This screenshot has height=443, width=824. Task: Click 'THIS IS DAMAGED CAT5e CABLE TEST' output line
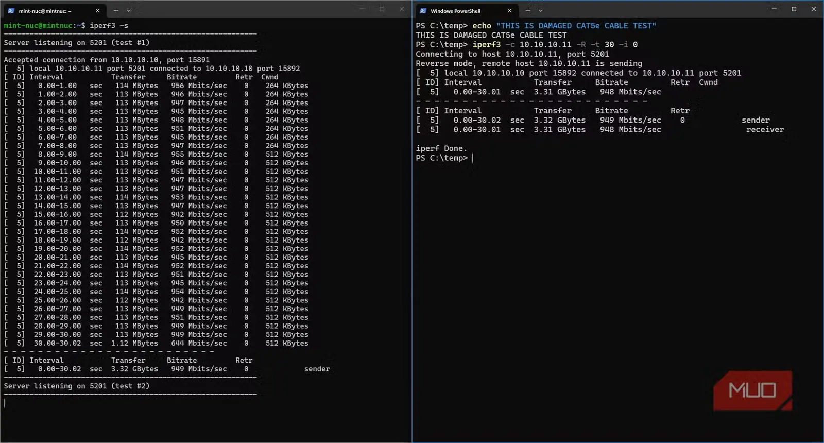coord(491,35)
